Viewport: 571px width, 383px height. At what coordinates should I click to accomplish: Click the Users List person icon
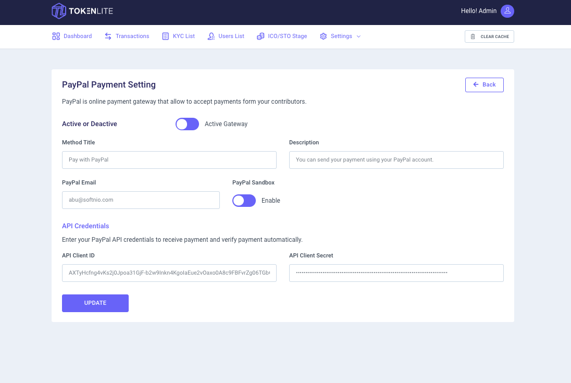211,36
